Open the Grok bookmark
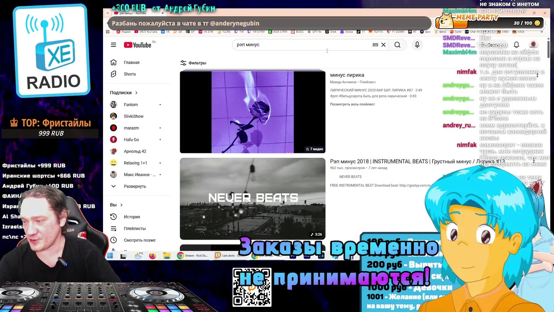 click(x=330, y=32)
